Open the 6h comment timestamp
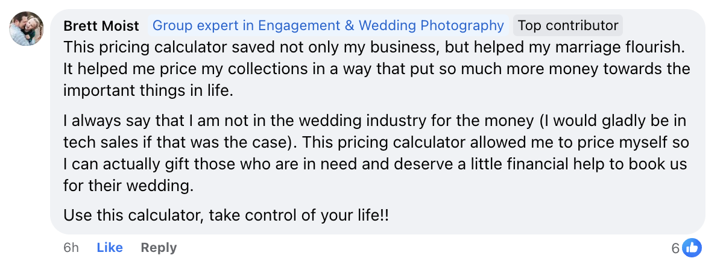Image resolution: width=726 pixels, height=264 pixels. click(71, 248)
